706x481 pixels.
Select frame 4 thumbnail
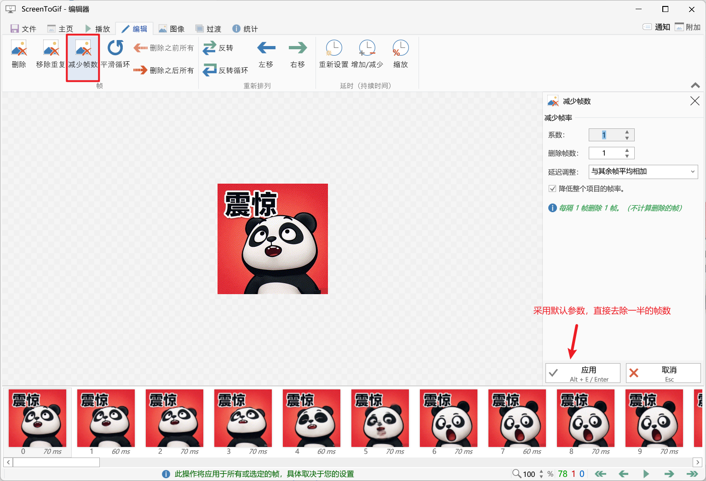(312, 418)
